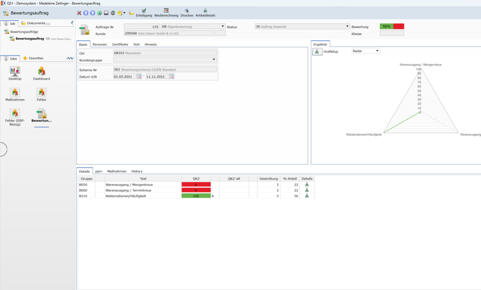Click the Neuberechnung toolbar button

166,13
